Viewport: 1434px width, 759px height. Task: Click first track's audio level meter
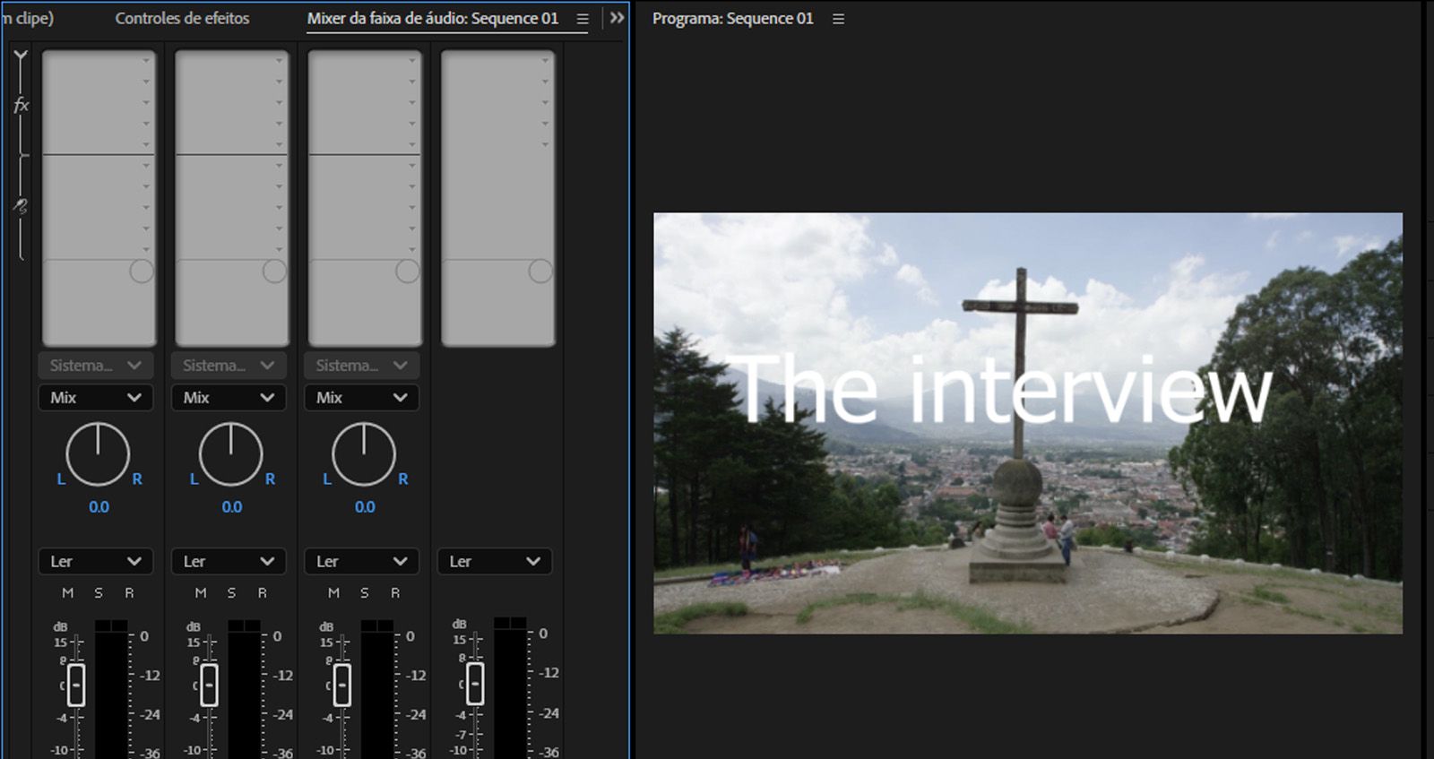pos(111,689)
